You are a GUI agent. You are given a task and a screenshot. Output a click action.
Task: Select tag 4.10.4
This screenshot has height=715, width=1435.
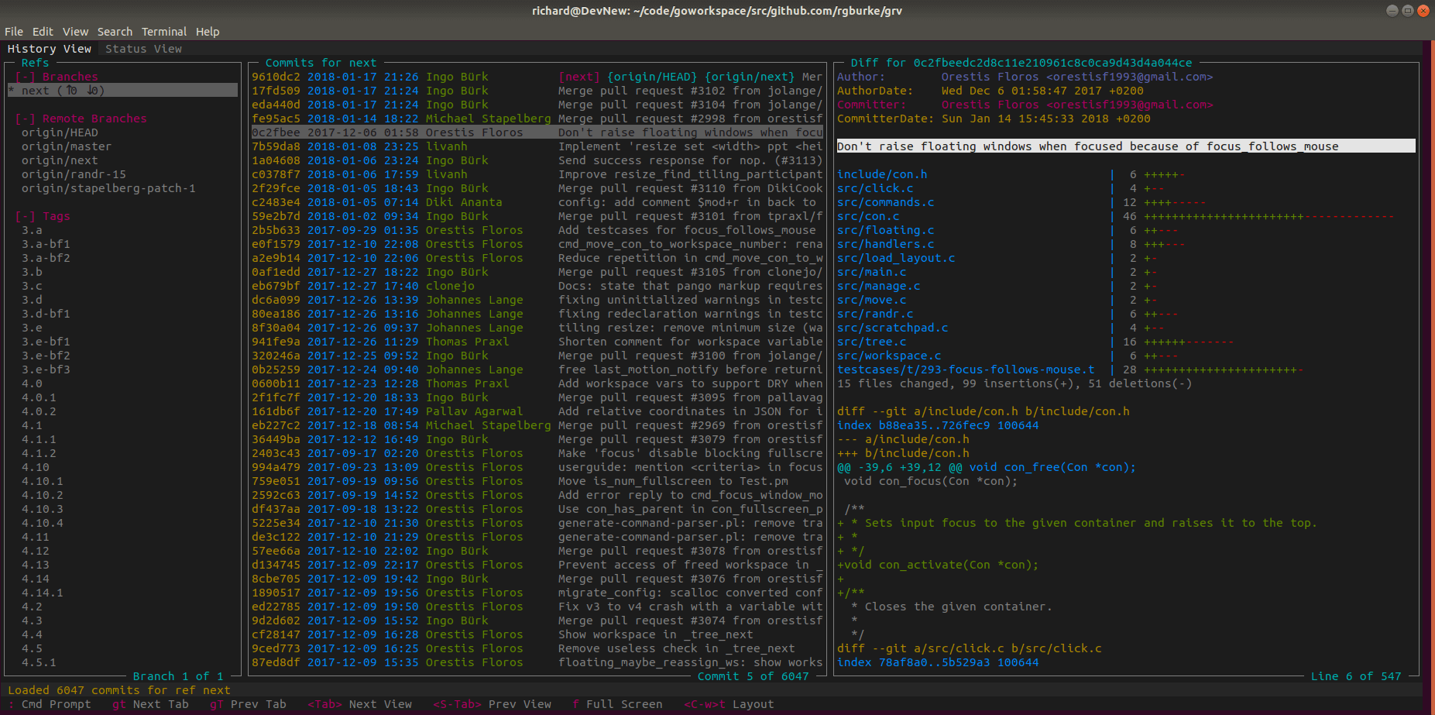43,523
